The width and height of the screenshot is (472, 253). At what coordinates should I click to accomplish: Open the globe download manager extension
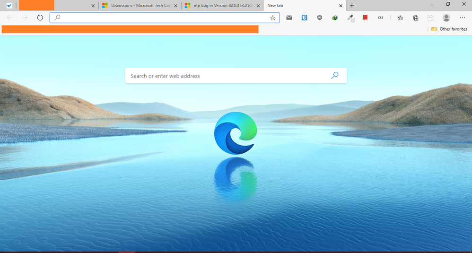click(335, 18)
